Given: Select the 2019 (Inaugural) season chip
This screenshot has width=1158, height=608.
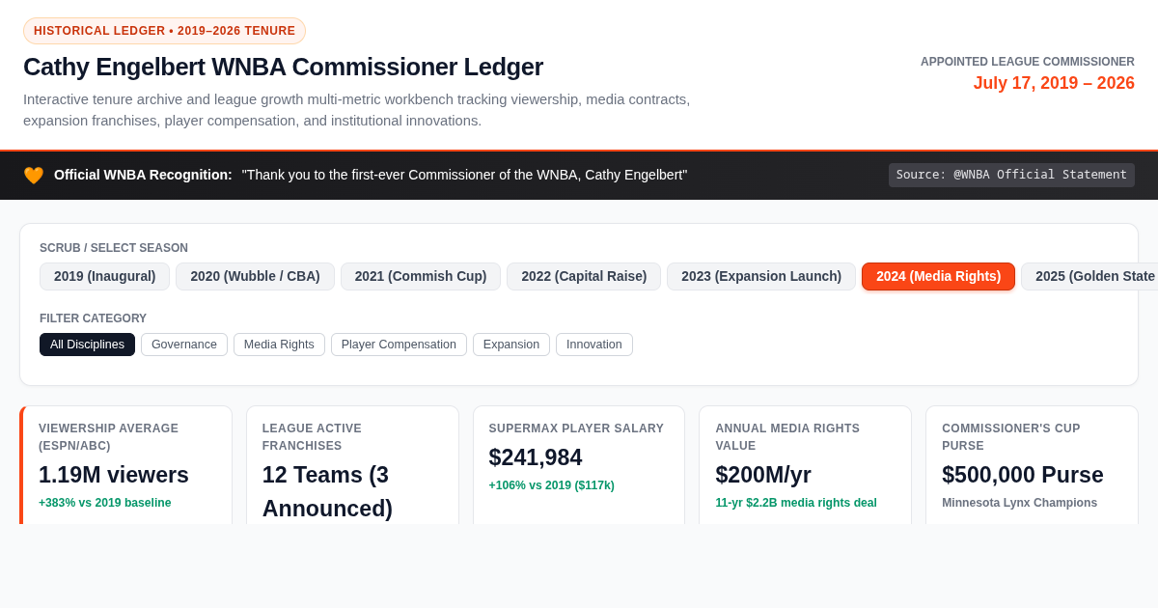Looking at the screenshot, I should pos(104,276).
